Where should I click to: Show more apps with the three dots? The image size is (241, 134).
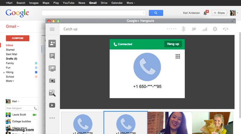52,118
